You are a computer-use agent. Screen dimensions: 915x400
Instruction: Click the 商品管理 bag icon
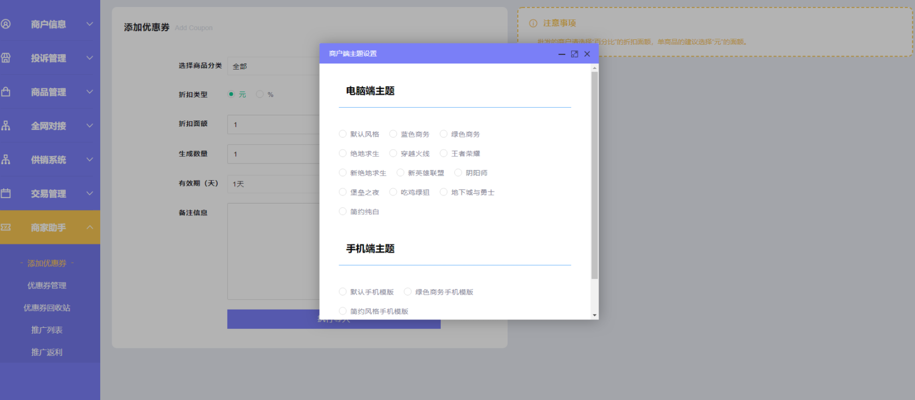pyautogui.click(x=6, y=92)
